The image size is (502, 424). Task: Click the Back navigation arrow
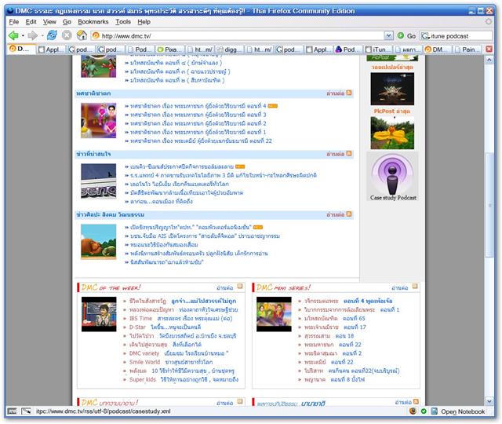(13, 35)
